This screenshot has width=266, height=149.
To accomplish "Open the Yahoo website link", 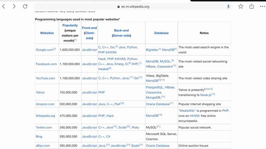I will (40, 92).
